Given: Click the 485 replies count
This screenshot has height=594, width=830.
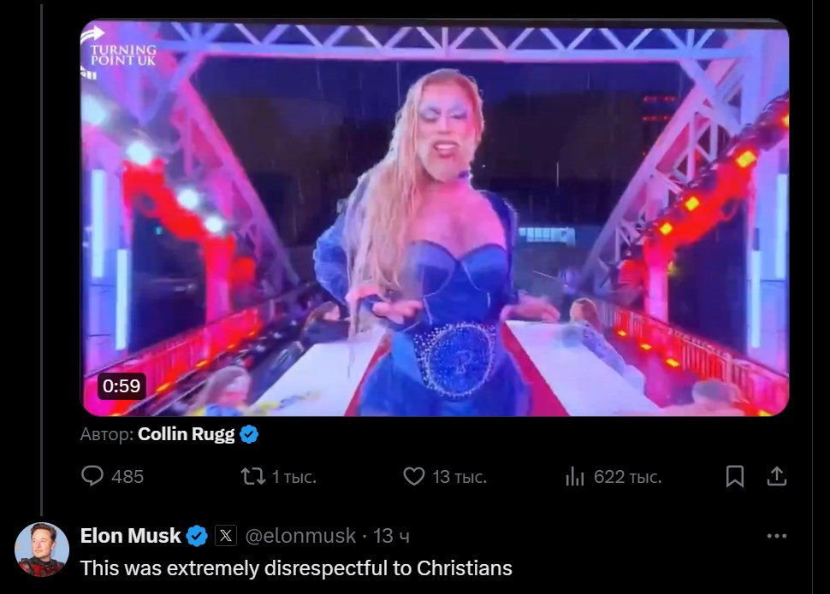Looking at the screenshot, I should coord(127,477).
